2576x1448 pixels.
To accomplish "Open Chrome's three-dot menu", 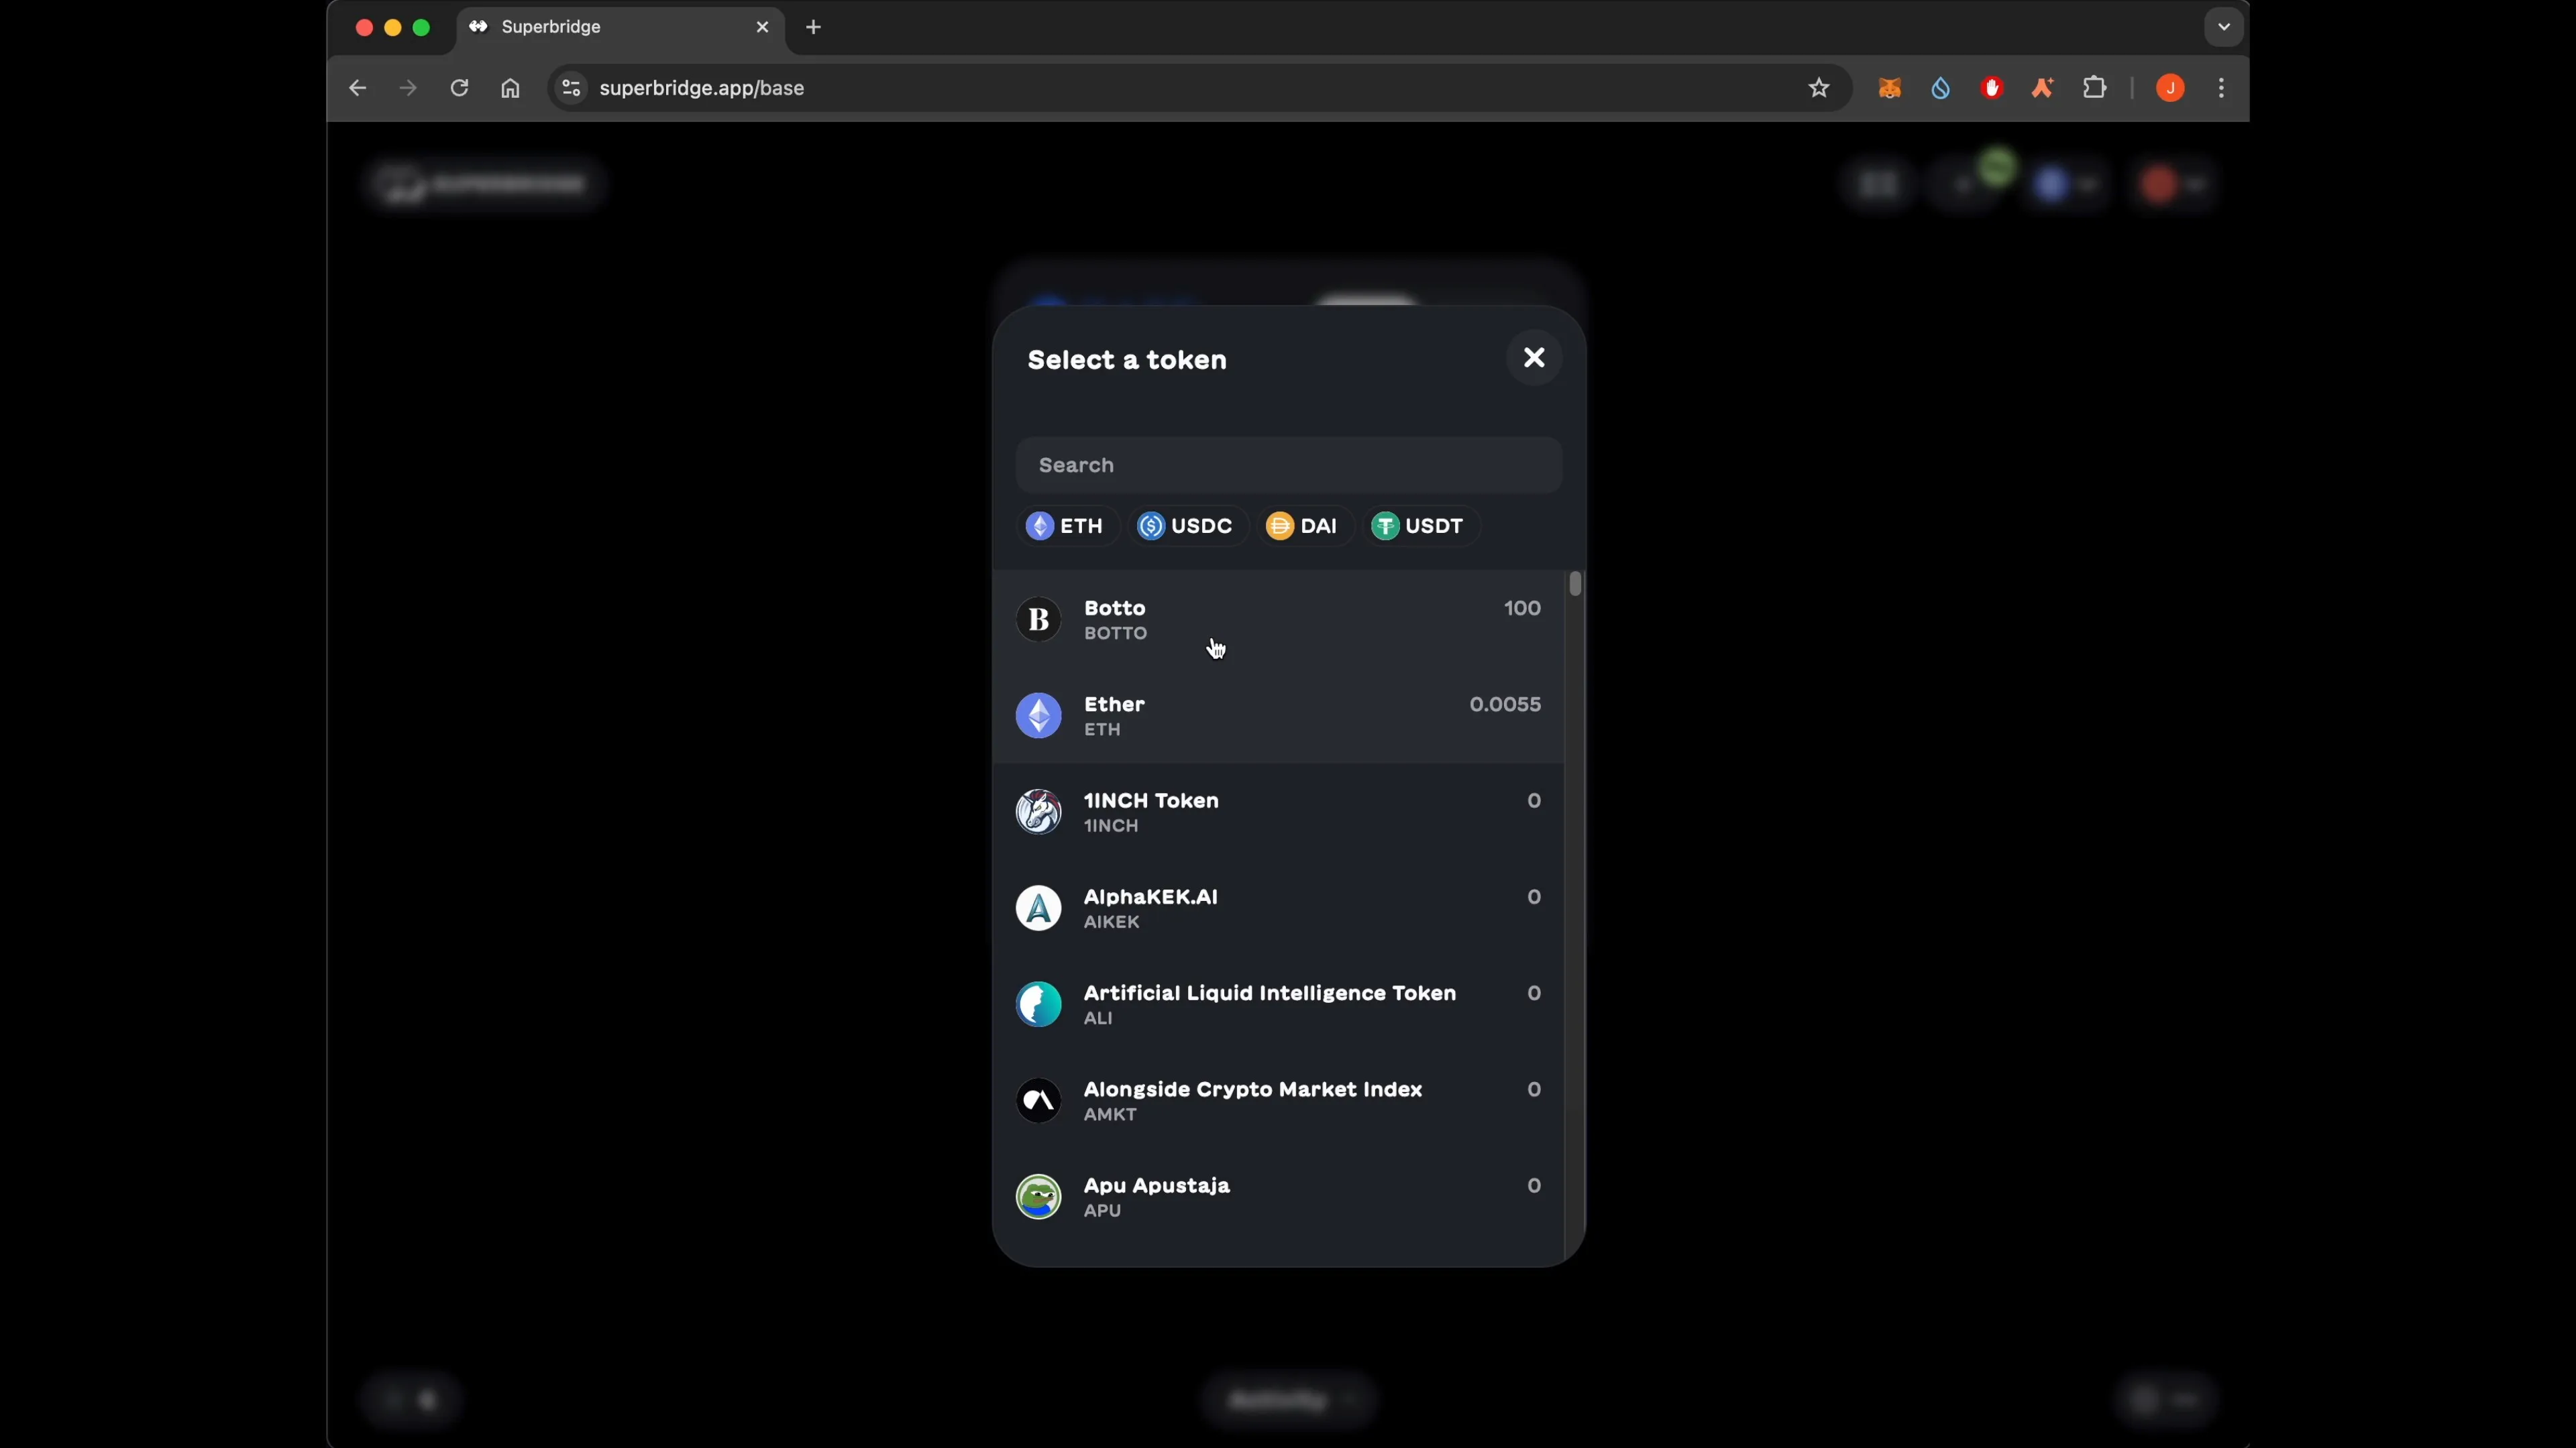I will [2221, 88].
